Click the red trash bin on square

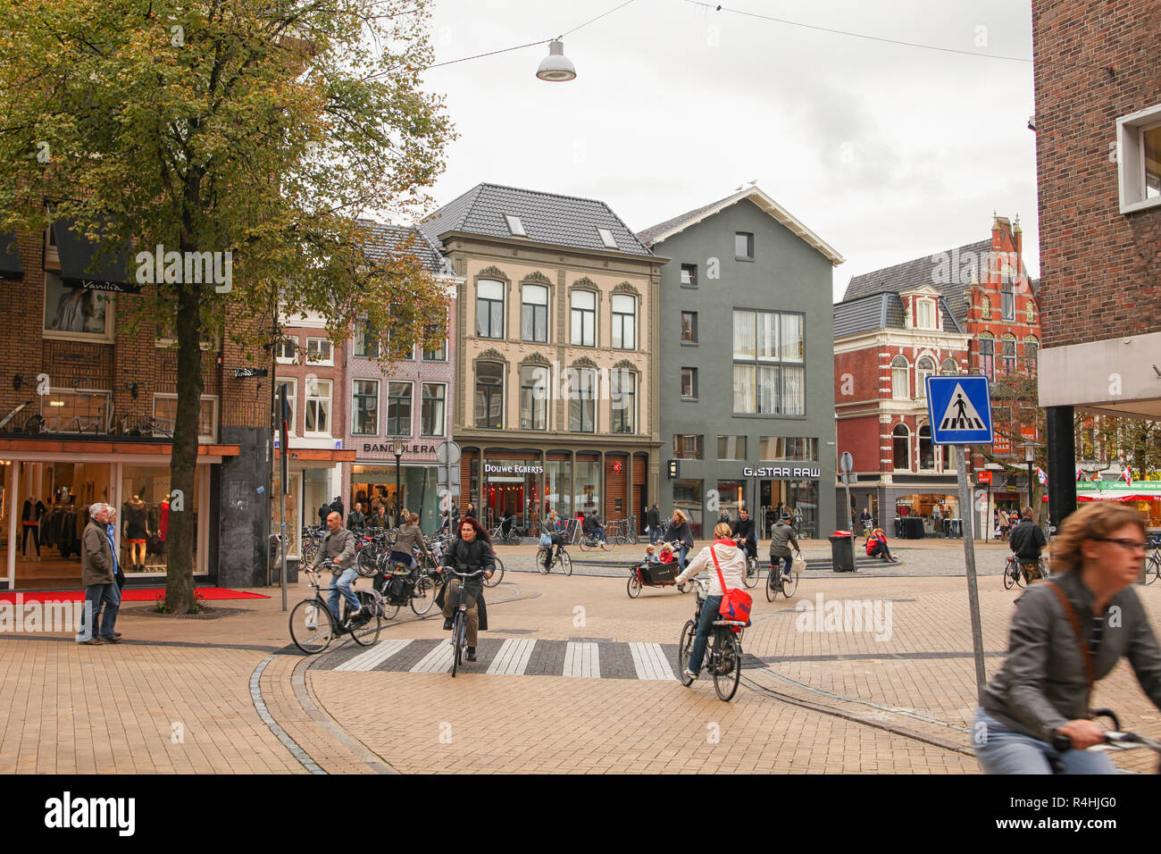pyautogui.click(x=841, y=552)
